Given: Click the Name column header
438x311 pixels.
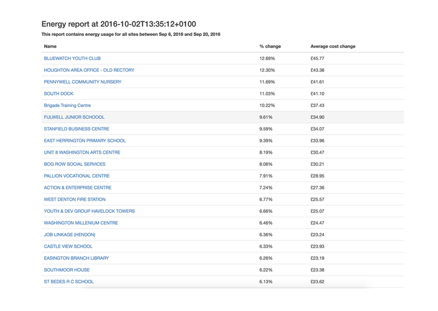Looking at the screenshot, I should 50,47.
